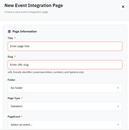
Task: Click the URL-friendly identifier hint text
Action: [x=46, y=72]
